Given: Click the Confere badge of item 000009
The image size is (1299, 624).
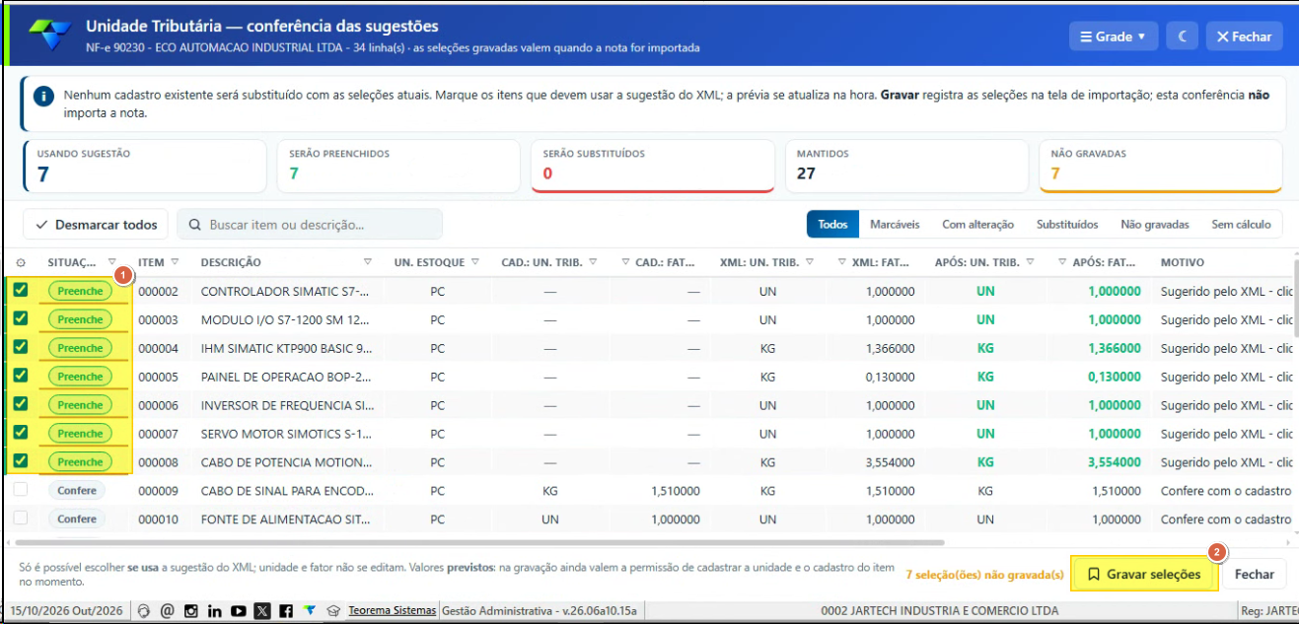Looking at the screenshot, I should point(77,490).
